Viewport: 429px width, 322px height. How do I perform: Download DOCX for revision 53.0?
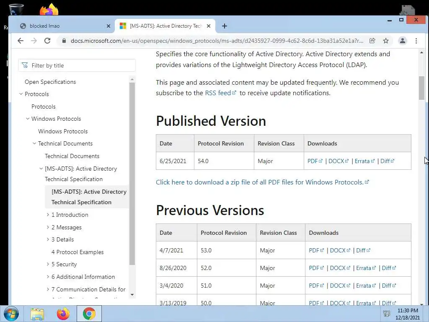(x=340, y=250)
